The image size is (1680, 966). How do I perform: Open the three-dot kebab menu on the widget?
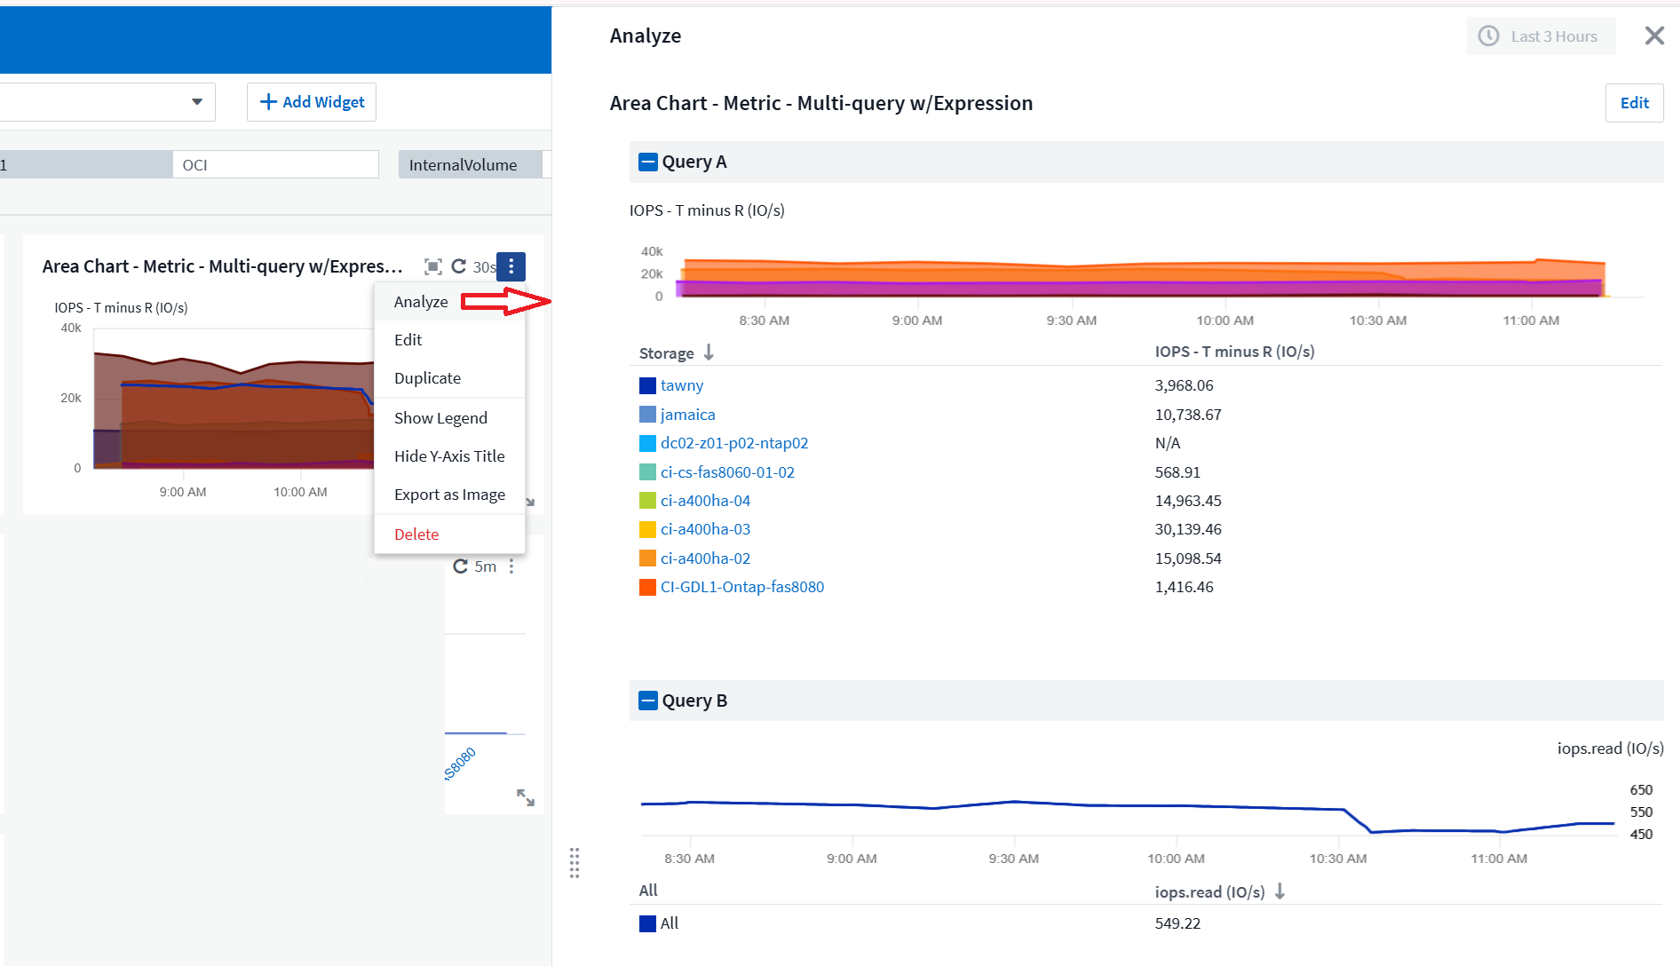tap(511, 266)
